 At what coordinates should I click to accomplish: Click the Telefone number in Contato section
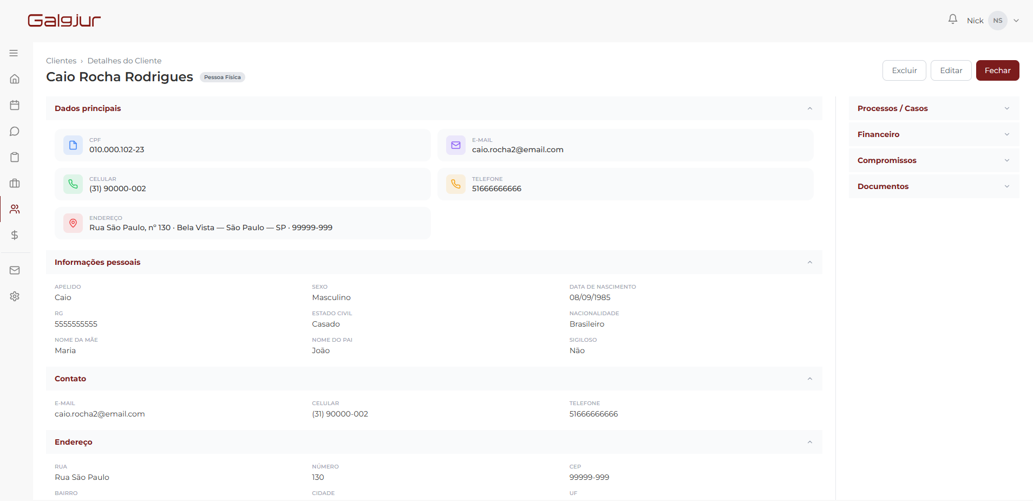coord(593,414)
